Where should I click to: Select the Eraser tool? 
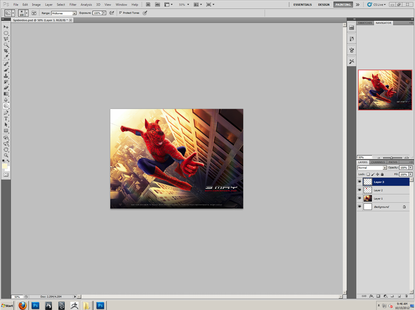click(x=6, y=88)
